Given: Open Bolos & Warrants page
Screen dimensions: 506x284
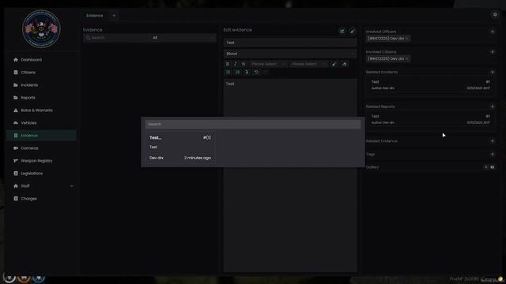Looking at the screenshot, I should coord(41,110).
